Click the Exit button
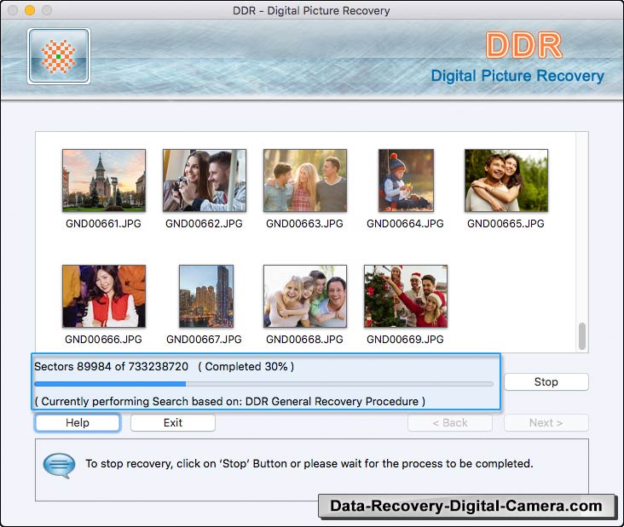Screen dimensions: 624x527 pos(173,422)
